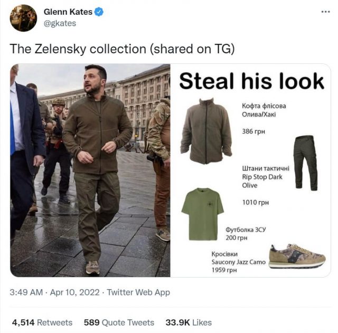Click the Saucony Jazz Camo sneaker picture

tap(297, 256)
